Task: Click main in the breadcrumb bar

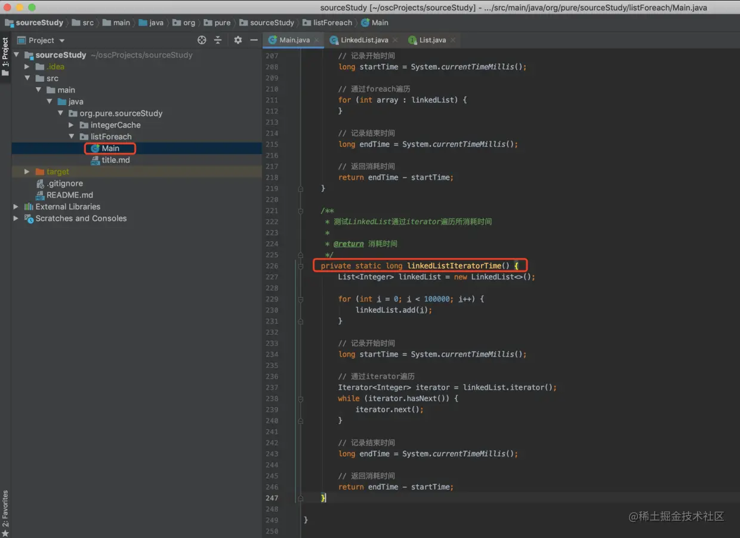Action: point(116,23)
